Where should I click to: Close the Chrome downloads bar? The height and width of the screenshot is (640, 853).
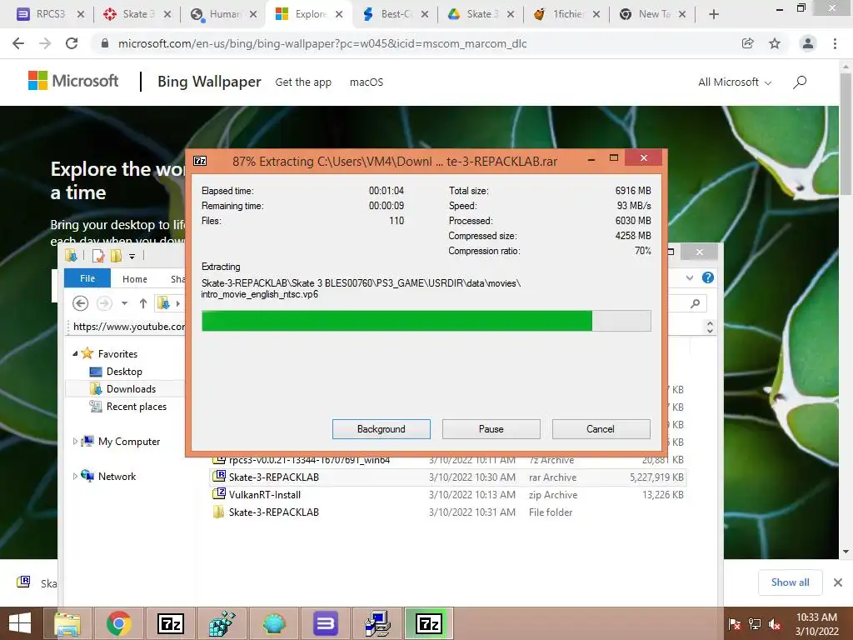point(838,582)
